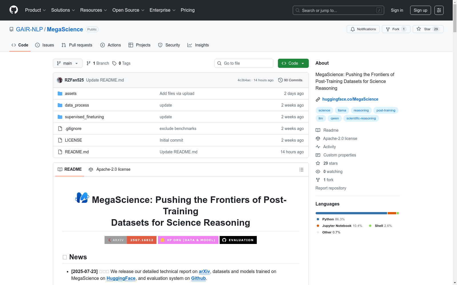Screen dimensions: 457x285
Task: Click the Notifications bell icon
Action: pos(353,29)
